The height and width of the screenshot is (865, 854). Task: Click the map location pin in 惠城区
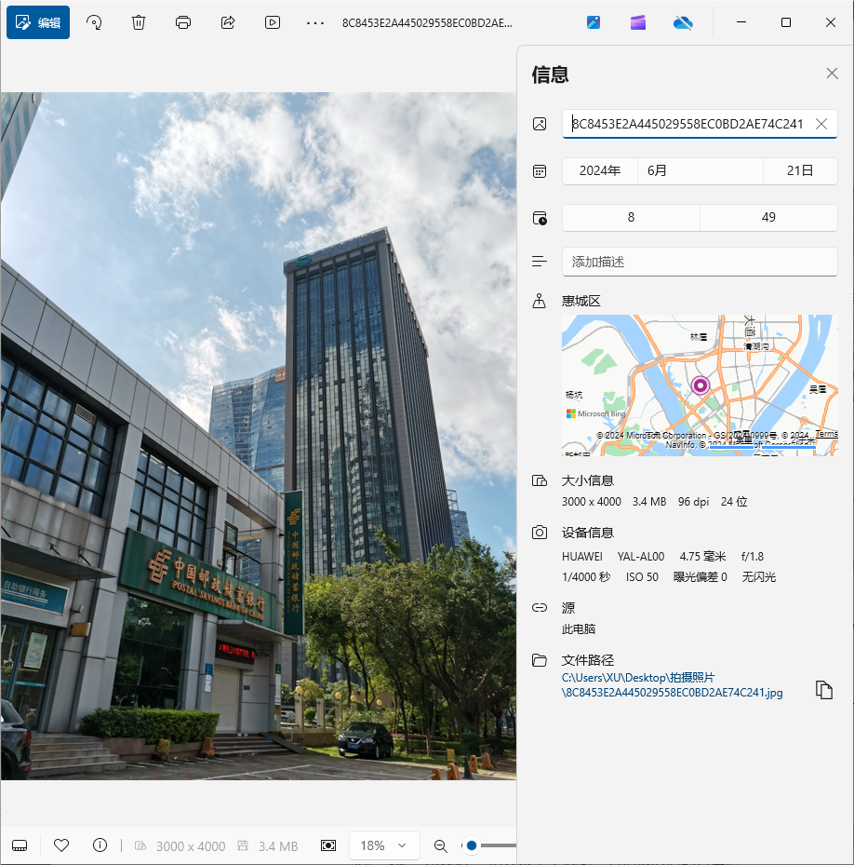[701, 385]
